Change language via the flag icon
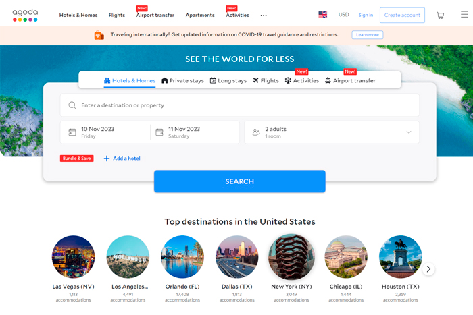The image size is (473, 315). point(323,15)
